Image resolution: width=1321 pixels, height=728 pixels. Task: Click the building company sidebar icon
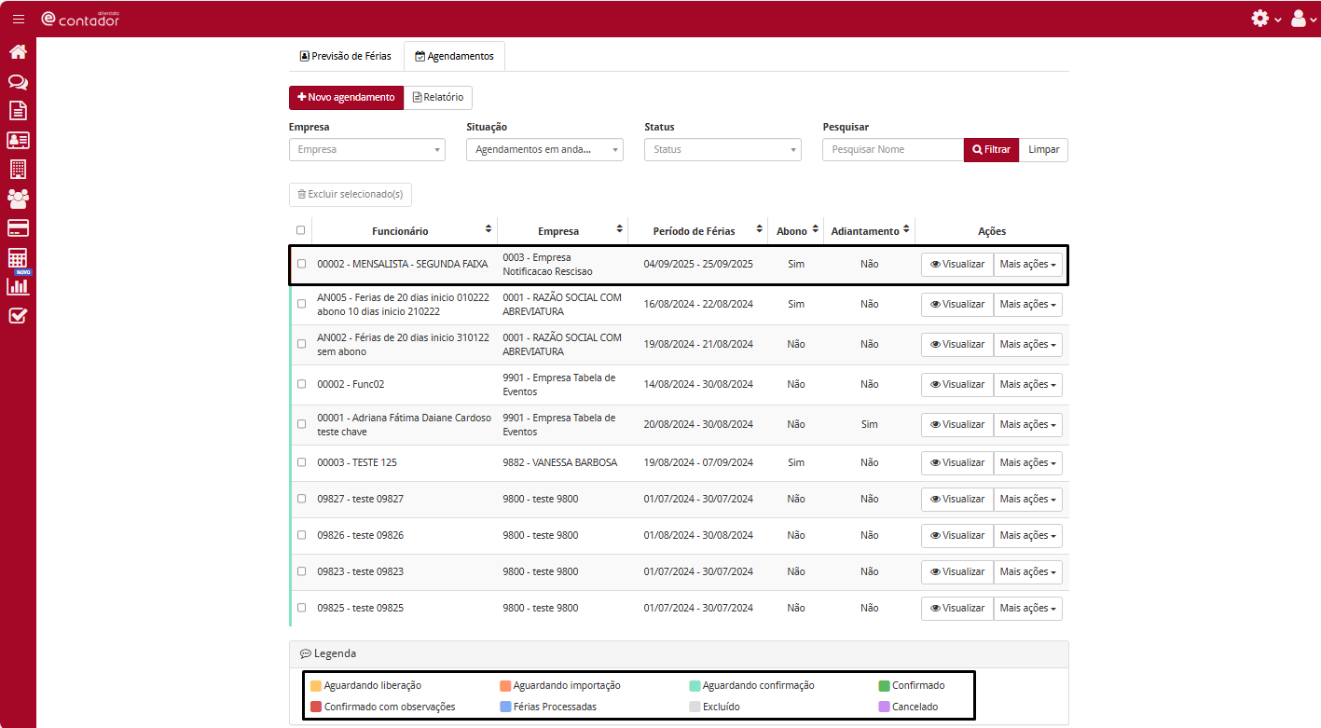click(18, 169)
